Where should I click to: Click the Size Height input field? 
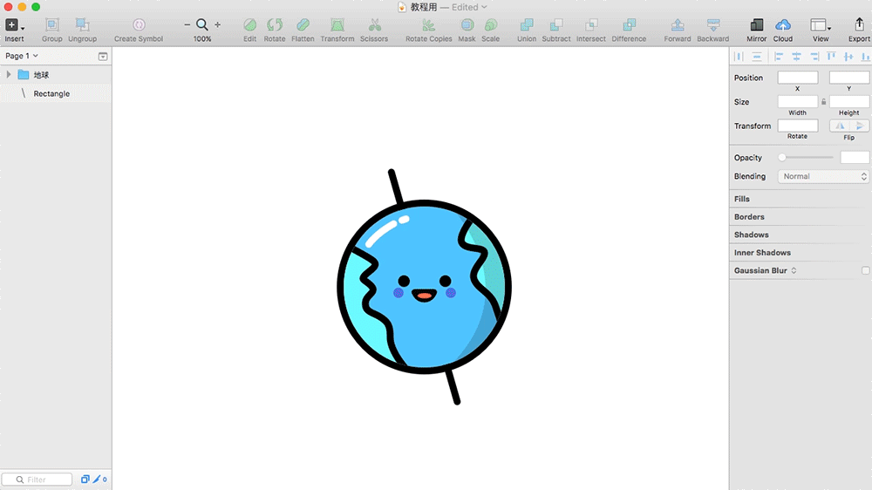pos(849,101)
